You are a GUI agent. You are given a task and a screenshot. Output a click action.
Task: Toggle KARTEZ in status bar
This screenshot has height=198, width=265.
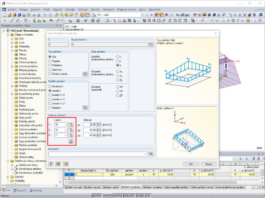(x=118, y=196)
